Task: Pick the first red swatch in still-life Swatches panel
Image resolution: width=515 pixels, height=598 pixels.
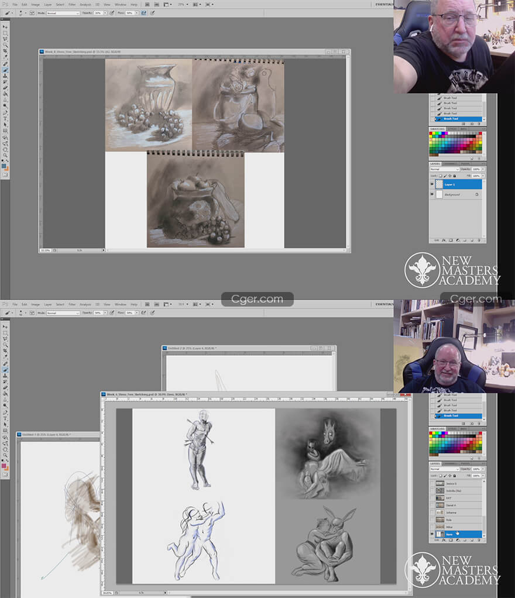Action: [431, 133]
